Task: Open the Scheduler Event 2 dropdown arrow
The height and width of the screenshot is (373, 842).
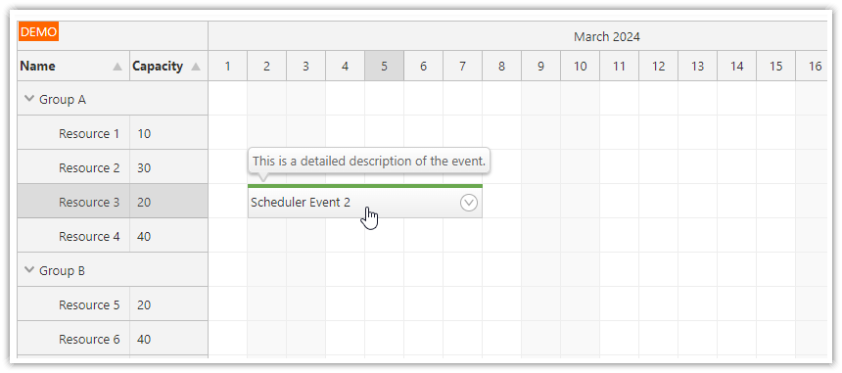Action: pos(469,203)
